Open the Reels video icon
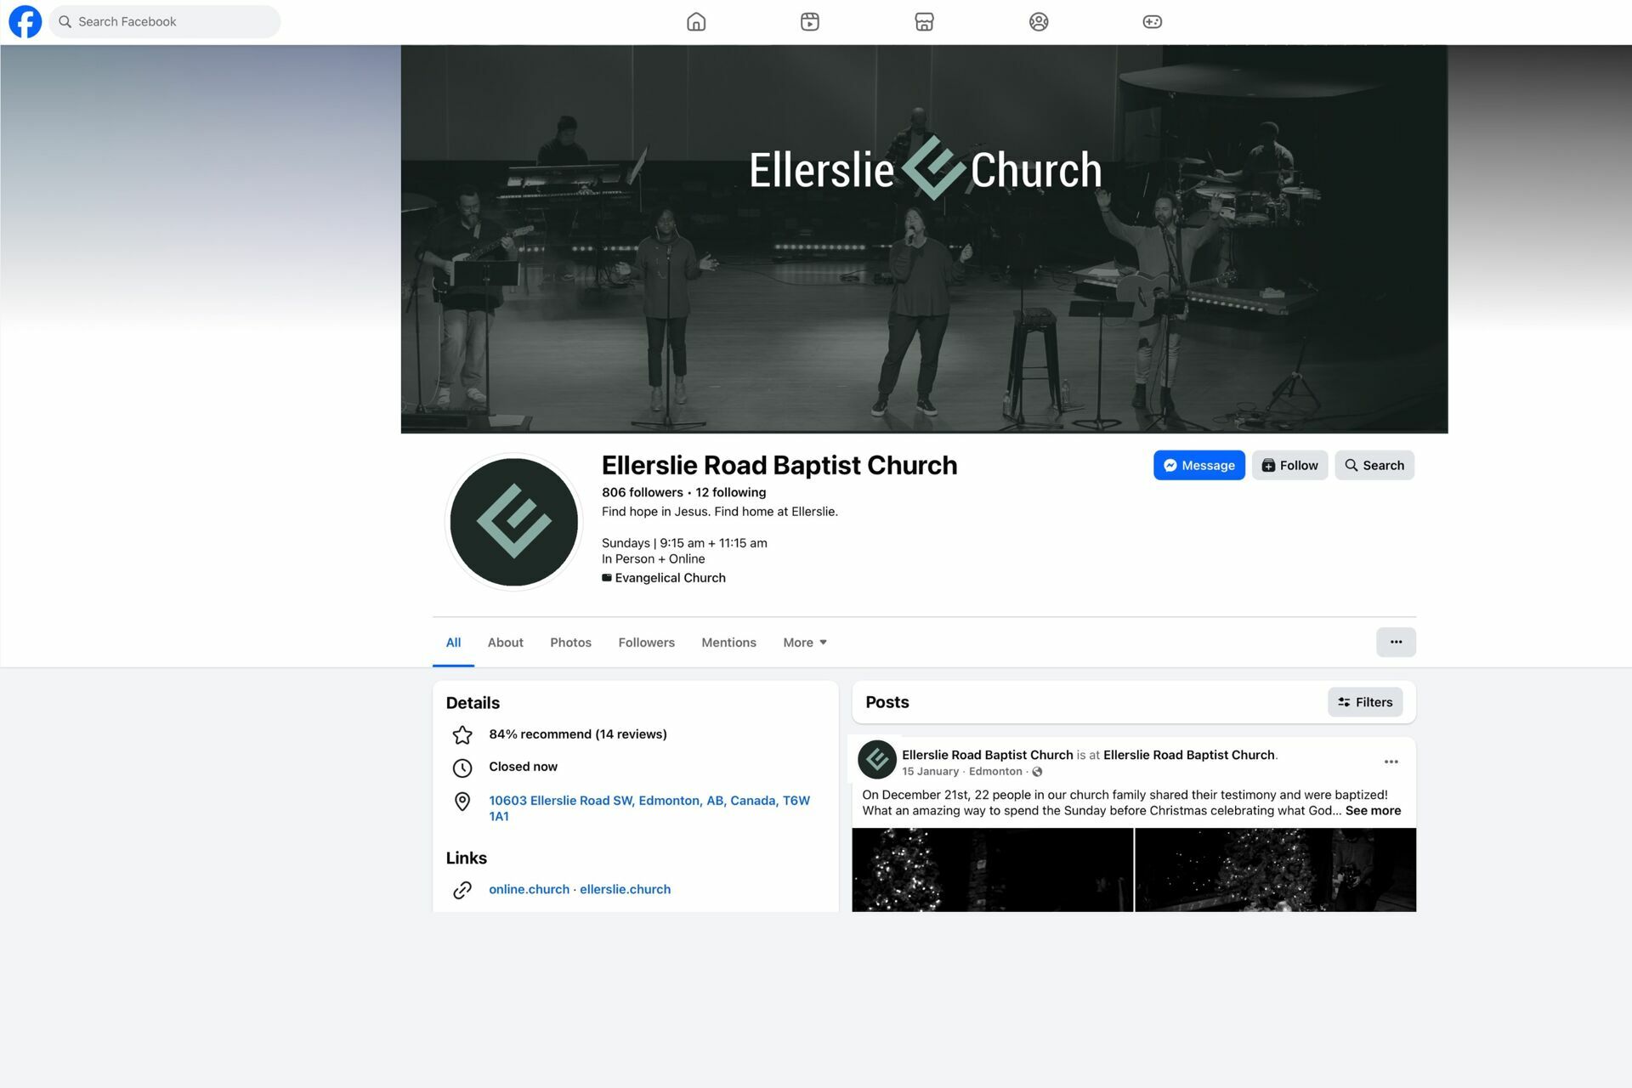The height and width of the screenshot is (1088, 1632). click(810, 22)
